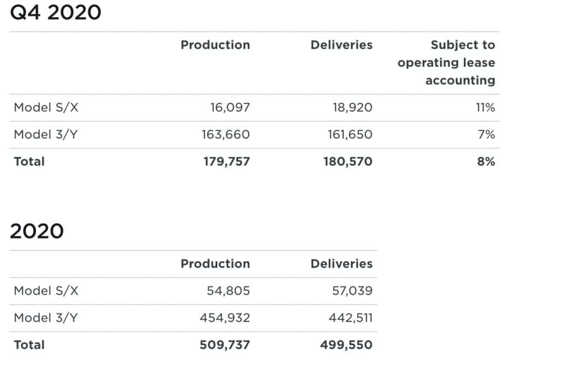Click 2020 Model 3/Y production value 454,932
The height and width of the screenshot is (376, 575).
[225, 318]
